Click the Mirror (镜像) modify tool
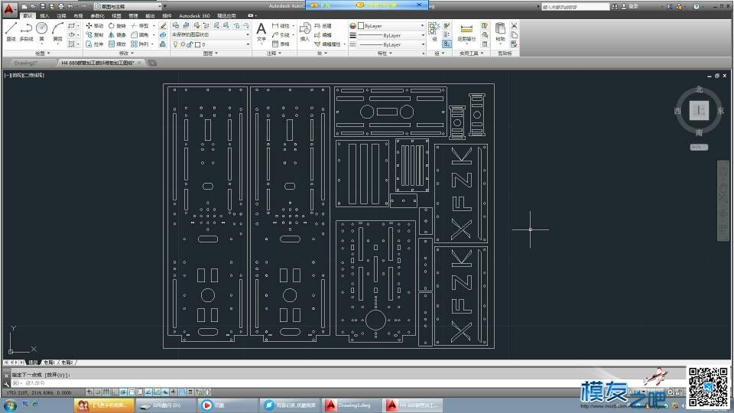734x413 pixels. pyautogui.click(x=118, y=35)
